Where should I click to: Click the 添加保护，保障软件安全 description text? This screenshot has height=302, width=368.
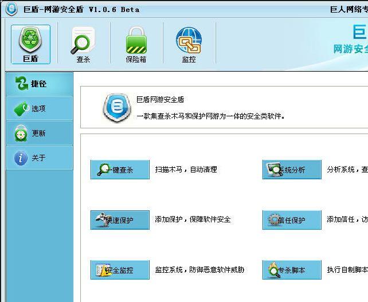[x=193, y=219]
